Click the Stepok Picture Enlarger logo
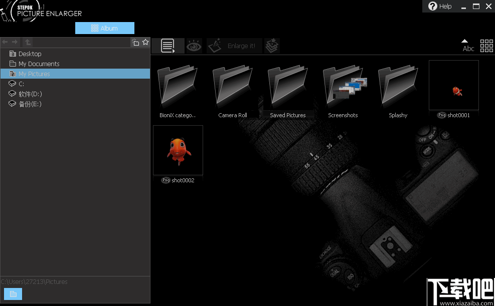Screen dimensions: 495x306 point(41,11)
